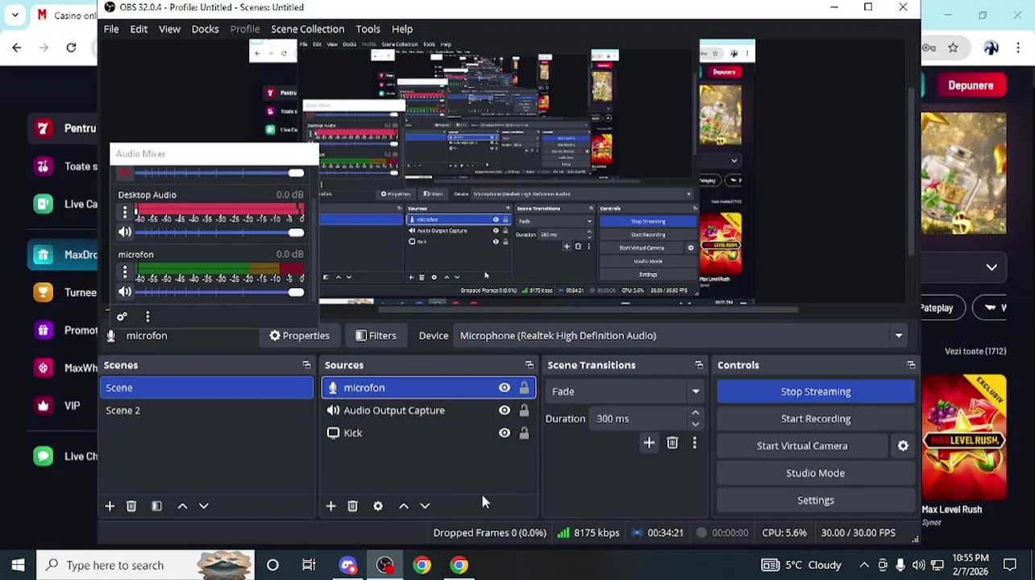
Task: Open the Docks menu
Action: (x=205, y=29)
